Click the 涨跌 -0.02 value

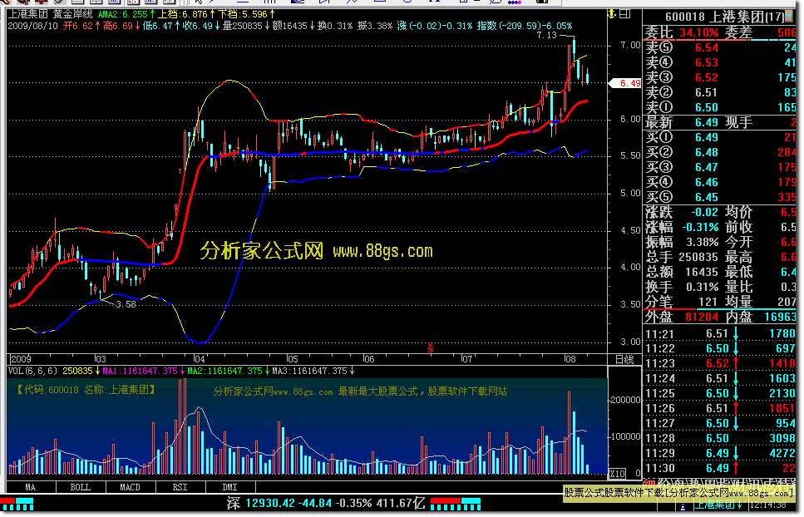704,212
